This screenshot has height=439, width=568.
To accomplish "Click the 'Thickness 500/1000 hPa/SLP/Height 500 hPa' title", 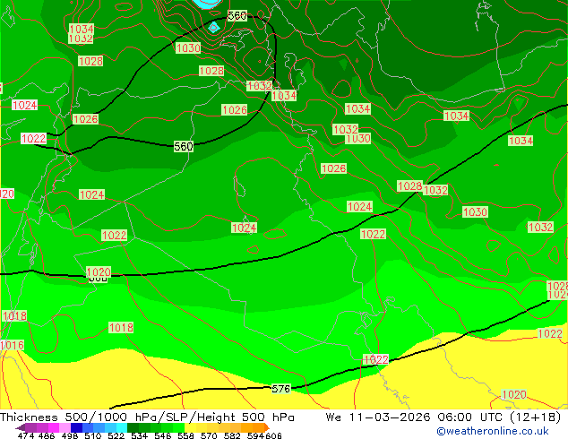I will (x=147, y=417).
